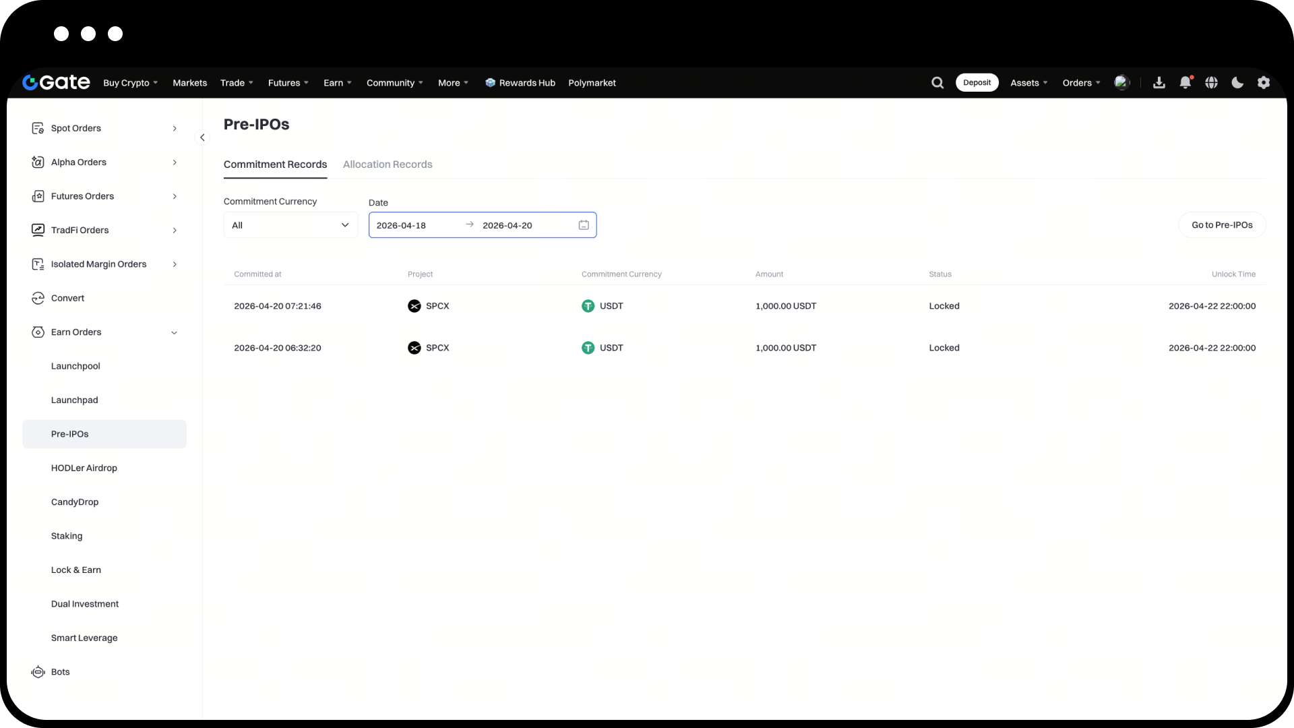This screenshot has height=728, width=1294.
Task: Click the search magnifier icon
Action: click(x=937, y=83)
